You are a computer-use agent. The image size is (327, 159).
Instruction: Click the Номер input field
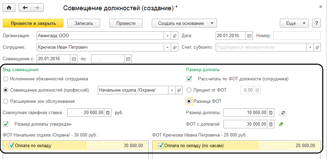[297, 36]
